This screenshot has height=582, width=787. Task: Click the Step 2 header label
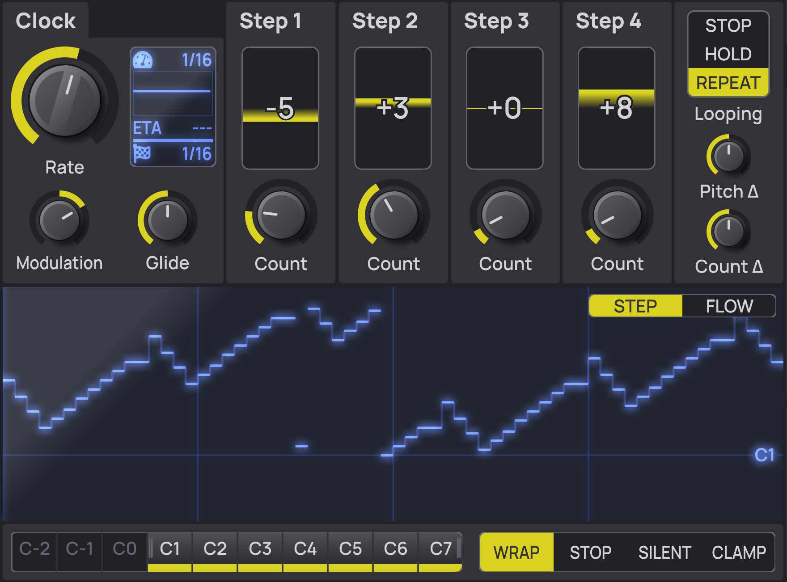click(x=385, y=21)
